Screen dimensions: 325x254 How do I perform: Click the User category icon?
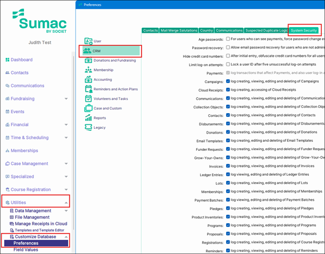point(87,41)
